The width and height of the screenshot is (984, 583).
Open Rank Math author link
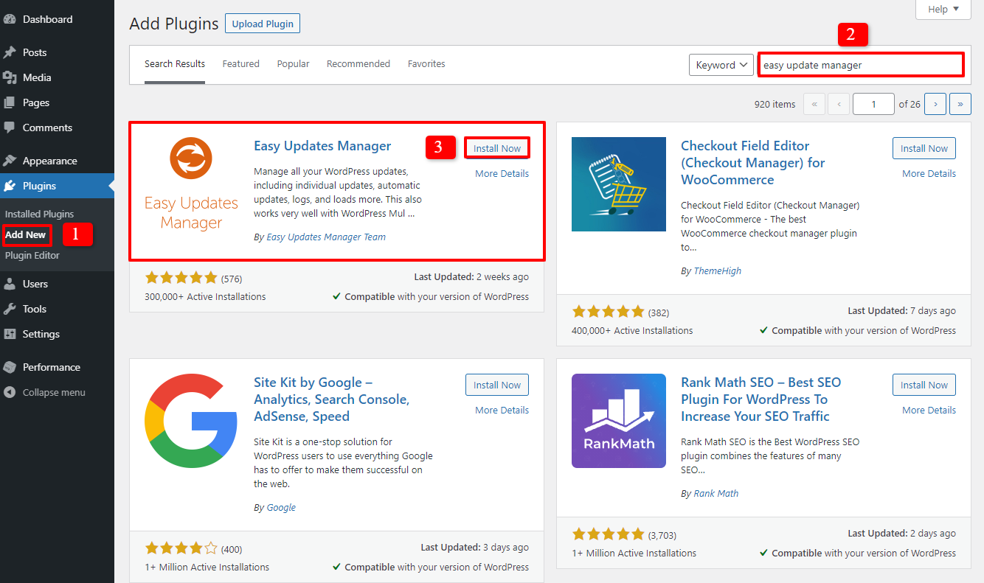[716, 493]
